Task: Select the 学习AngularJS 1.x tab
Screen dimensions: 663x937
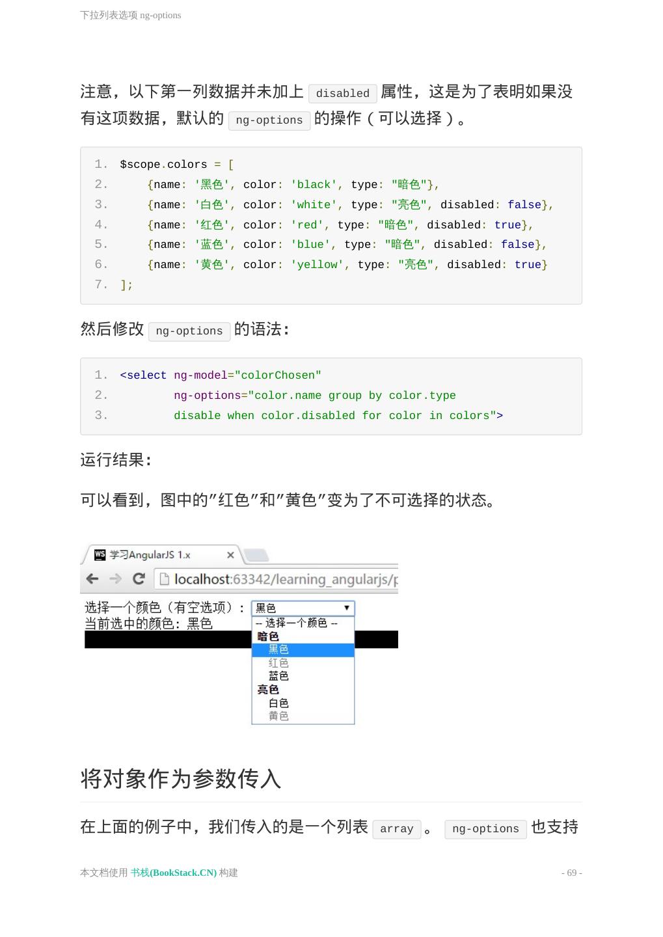Action: (x=161, y=555)
